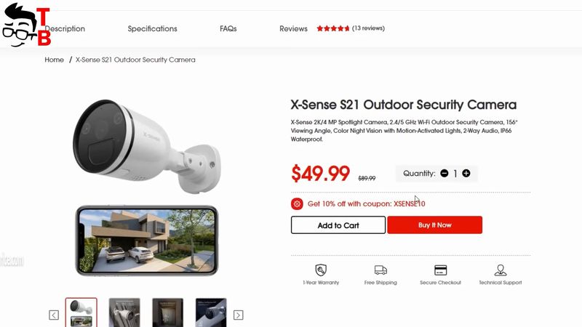Decrease quantity with the minus icon
Image resolution: width=582 pixels, height=327 pixels.
coord(445,173)
